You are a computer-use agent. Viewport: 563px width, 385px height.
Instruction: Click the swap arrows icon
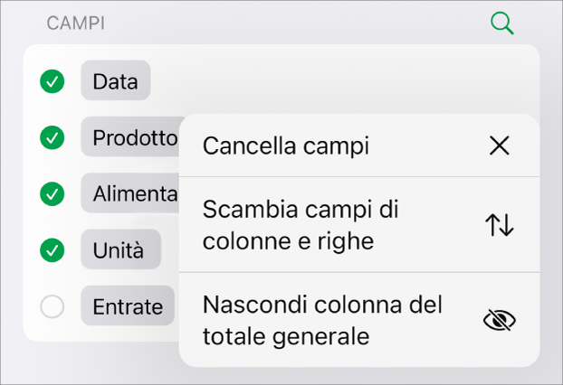click(499, 225)
